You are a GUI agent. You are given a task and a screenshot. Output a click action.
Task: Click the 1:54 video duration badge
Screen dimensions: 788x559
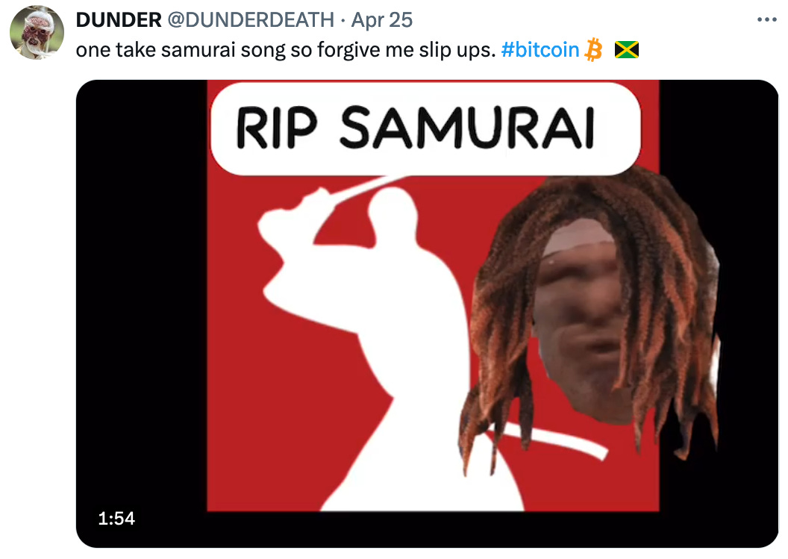[116, 518]
